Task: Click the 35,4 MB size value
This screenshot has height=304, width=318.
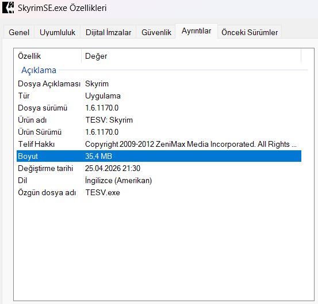Action: 98,156
